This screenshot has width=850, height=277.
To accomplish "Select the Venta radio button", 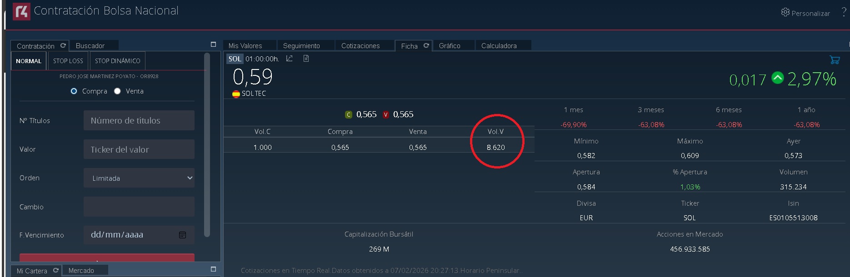I will [117, 91].
